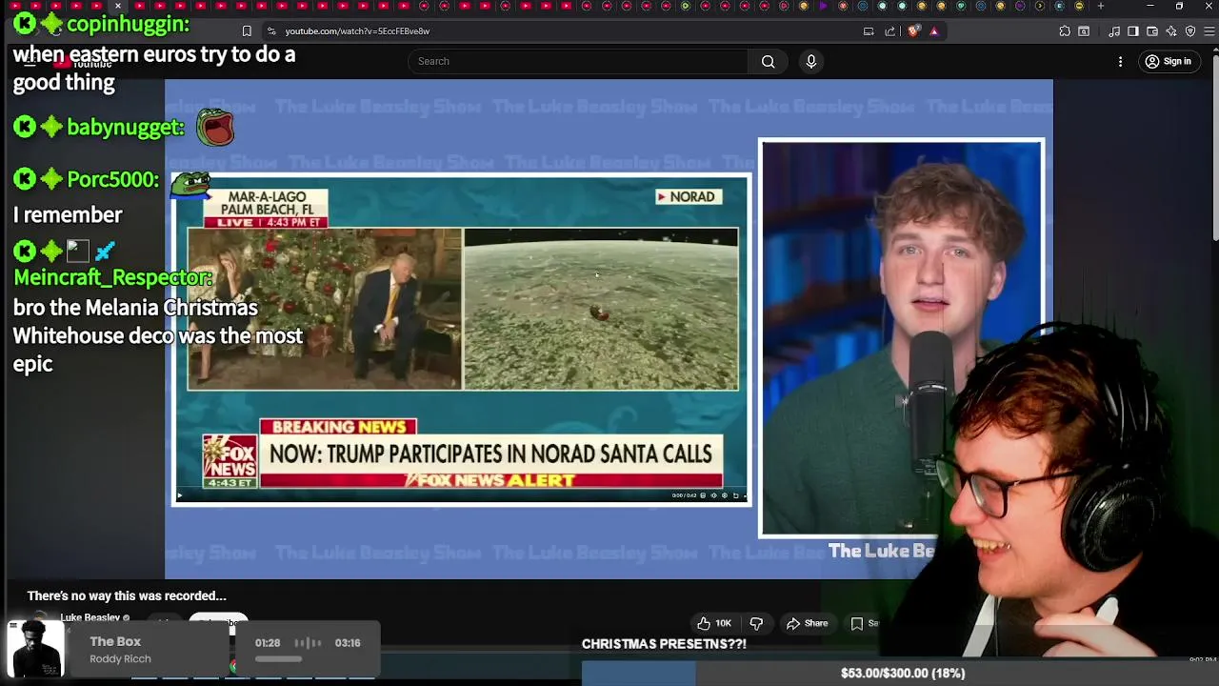Click the Pepe frog emote after Porc5000
Image resolution: width=1219 pixels, height=686 pixels.
point(190,183)
